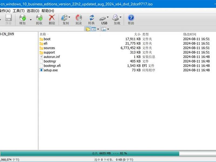216x162 pixels.
Task: Click the Burn (刻录) disc icon
Action: [x=79, y=18]
